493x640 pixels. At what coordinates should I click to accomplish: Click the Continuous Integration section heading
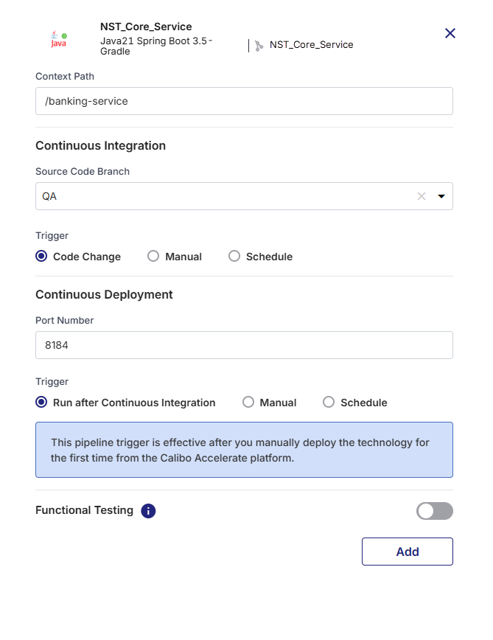tap(100, 145)
